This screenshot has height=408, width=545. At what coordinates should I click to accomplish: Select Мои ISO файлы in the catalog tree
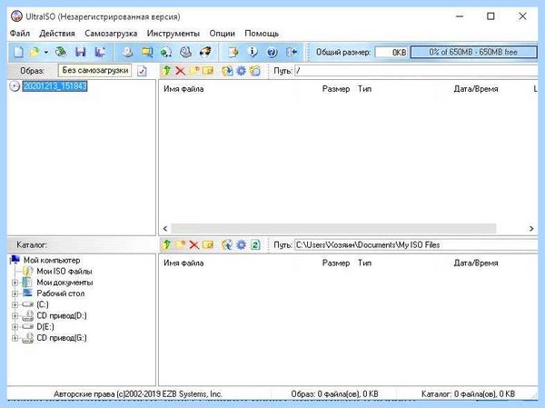(x=64, y=272)
